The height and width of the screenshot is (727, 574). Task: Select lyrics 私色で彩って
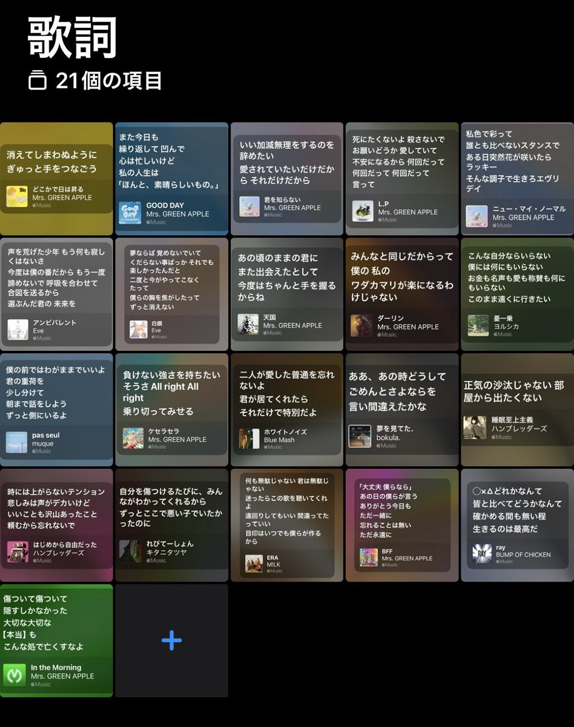click(x=513, y=161)
